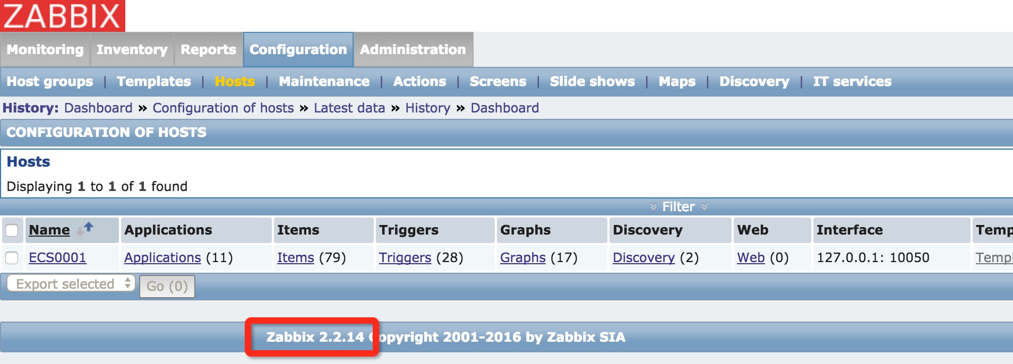
Task: Tick the select-all hosts checkbox
Action: tap(12, 230)
